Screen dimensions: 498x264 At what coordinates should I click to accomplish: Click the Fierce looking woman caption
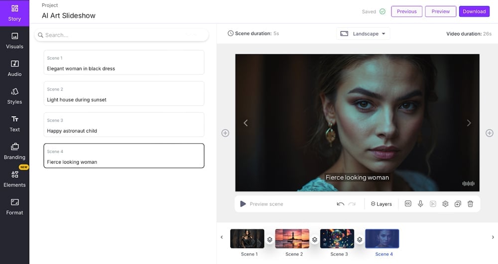click(357, 178)
